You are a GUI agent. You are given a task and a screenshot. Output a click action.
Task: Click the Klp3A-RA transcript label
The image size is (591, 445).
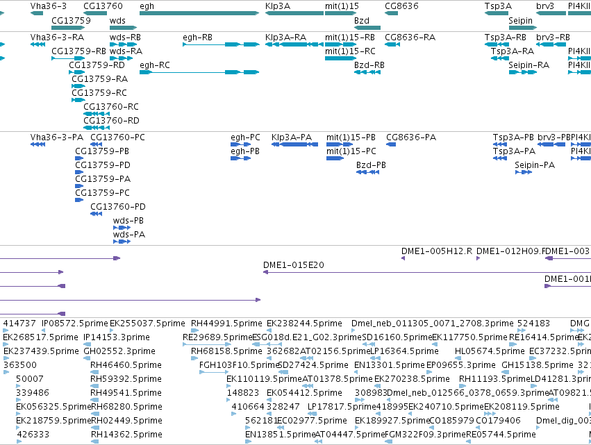285,37
